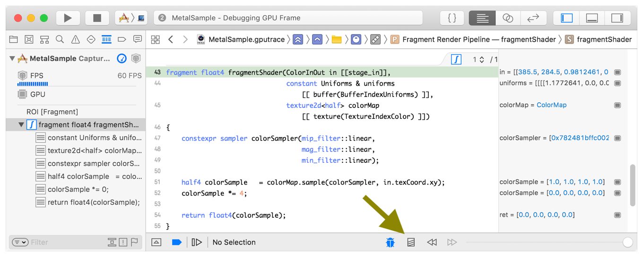Select the Standard editor mode
Image resolution: width=643 pixels, height=257 pixels.
point(482,18)
